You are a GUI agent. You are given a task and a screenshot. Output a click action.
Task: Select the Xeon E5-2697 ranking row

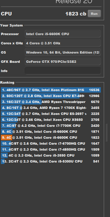51,114
